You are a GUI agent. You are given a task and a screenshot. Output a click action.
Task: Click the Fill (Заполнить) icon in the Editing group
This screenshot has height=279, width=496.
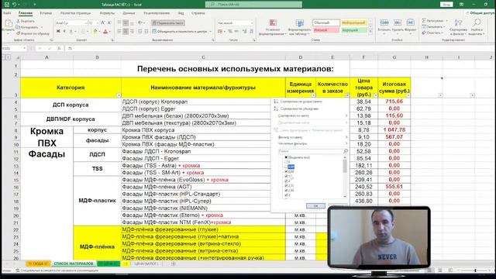424,27
